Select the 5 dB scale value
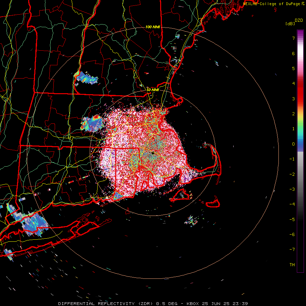 pos(293,68)
